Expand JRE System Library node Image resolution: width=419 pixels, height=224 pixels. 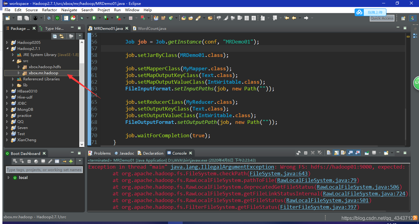(13, 54)
